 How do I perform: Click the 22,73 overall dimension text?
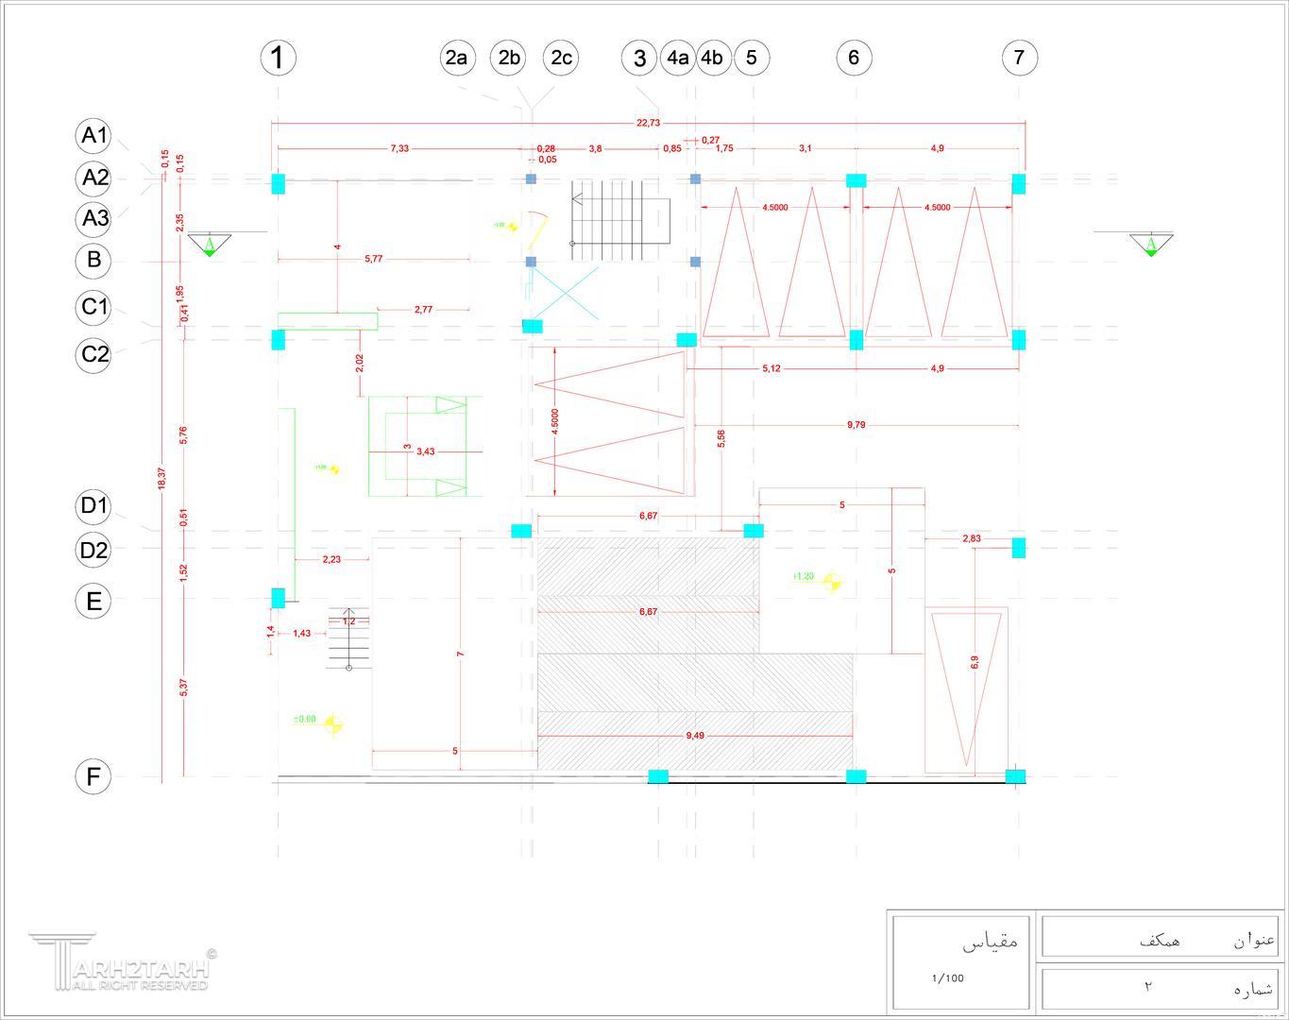[648, 123]
